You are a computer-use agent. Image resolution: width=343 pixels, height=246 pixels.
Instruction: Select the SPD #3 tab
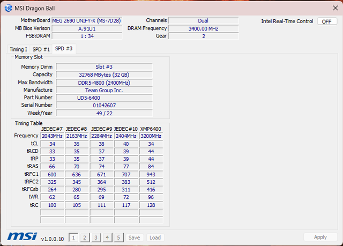pyautogui.click(x=64, y=49)
